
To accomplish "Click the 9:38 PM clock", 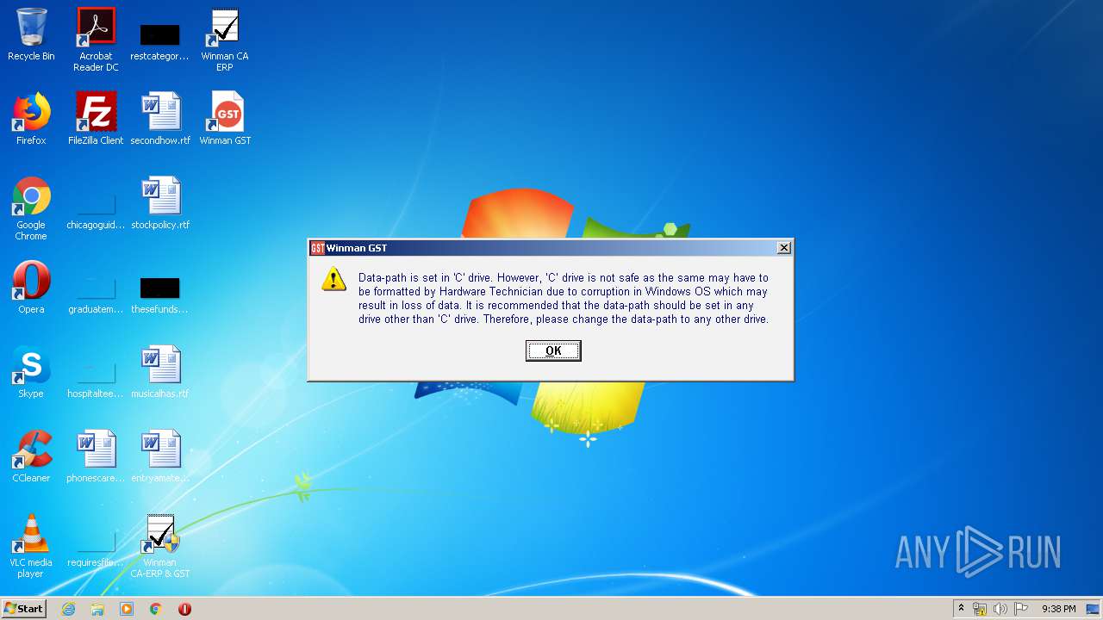I will (x=1058, y=609).
